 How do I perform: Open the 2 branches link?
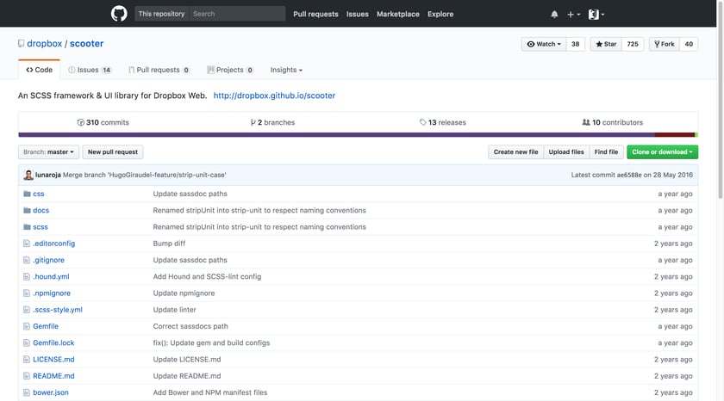pyautogui.click(x=272, y=122)
